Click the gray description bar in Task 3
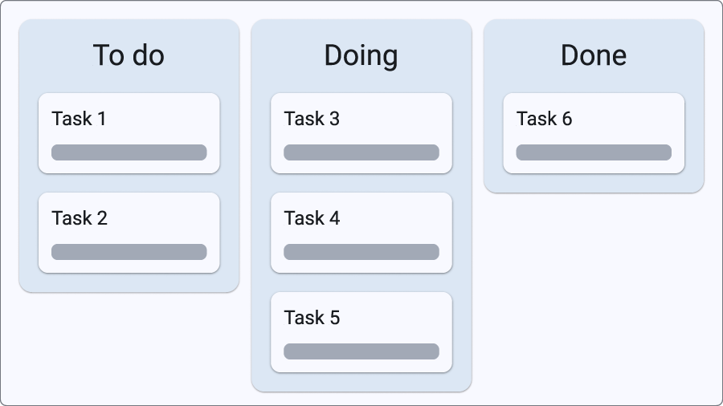 point(361,152)
